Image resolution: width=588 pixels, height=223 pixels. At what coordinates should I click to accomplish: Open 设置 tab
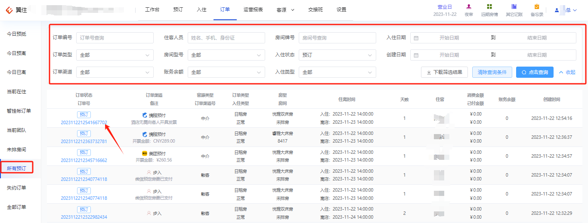click(x=341, y=9)
